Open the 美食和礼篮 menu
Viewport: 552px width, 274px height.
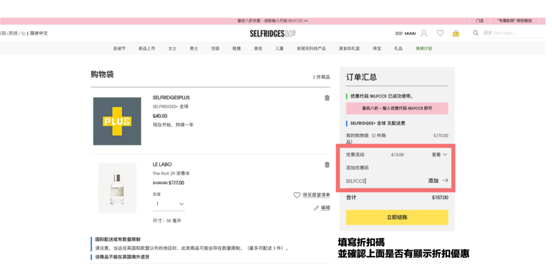349,49
